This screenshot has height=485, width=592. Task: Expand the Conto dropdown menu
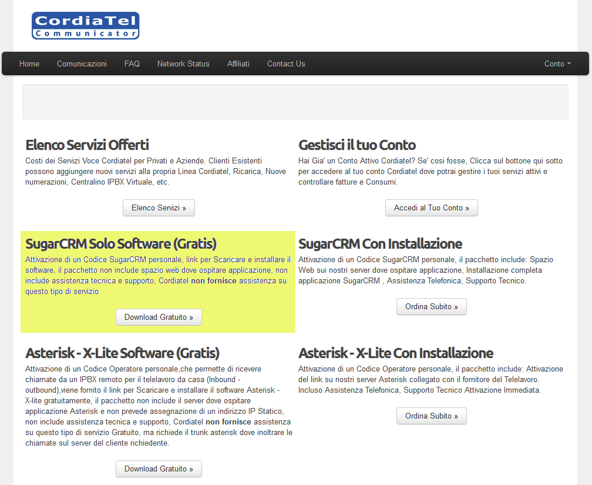tap(558, 64)
